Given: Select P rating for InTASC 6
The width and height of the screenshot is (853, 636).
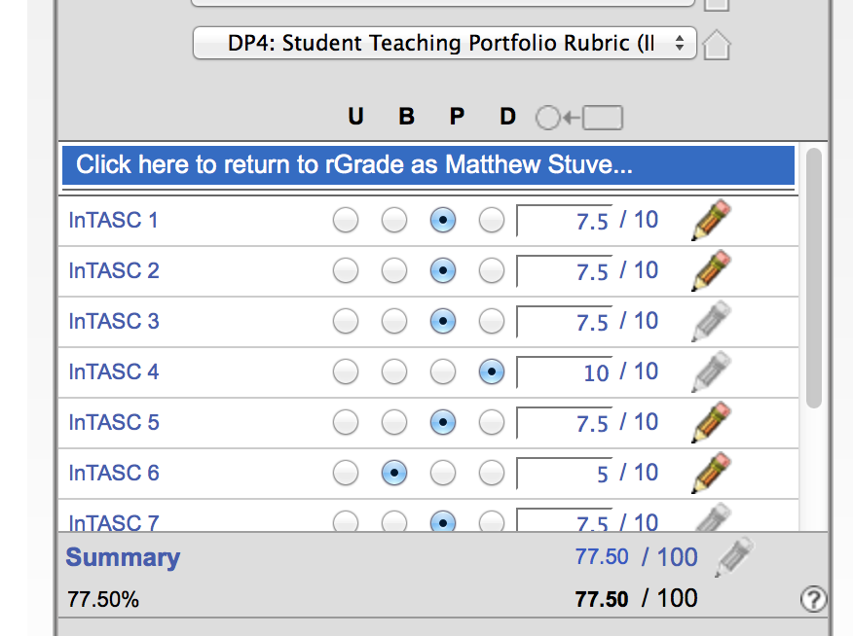Looking at the screenshot, I should [443, 474].
